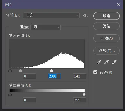Image resolution: width=125 pixels, height=111 pixels.
Task: Grab the output black level slider
Action: point(10,94)
